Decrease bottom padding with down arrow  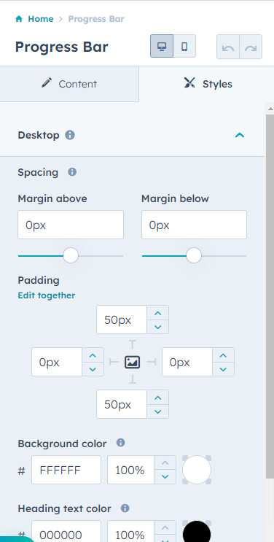pyautogui.click(x=158, y=411)
